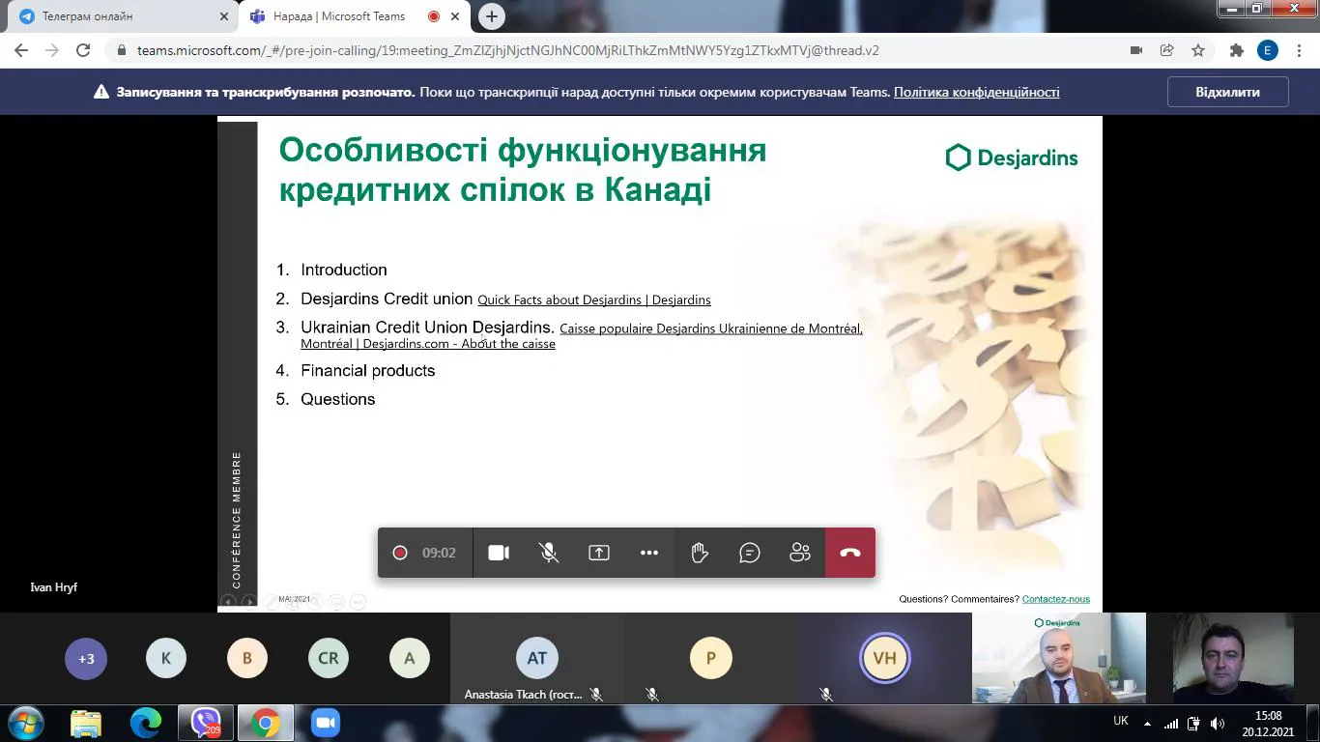Screen dimensions: 1320x742
Task: Go forward in browser history
Action: pos(52,50)
